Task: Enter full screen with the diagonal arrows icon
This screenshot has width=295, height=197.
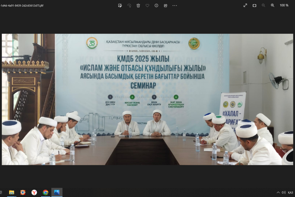Action: (x=245, y=5)
